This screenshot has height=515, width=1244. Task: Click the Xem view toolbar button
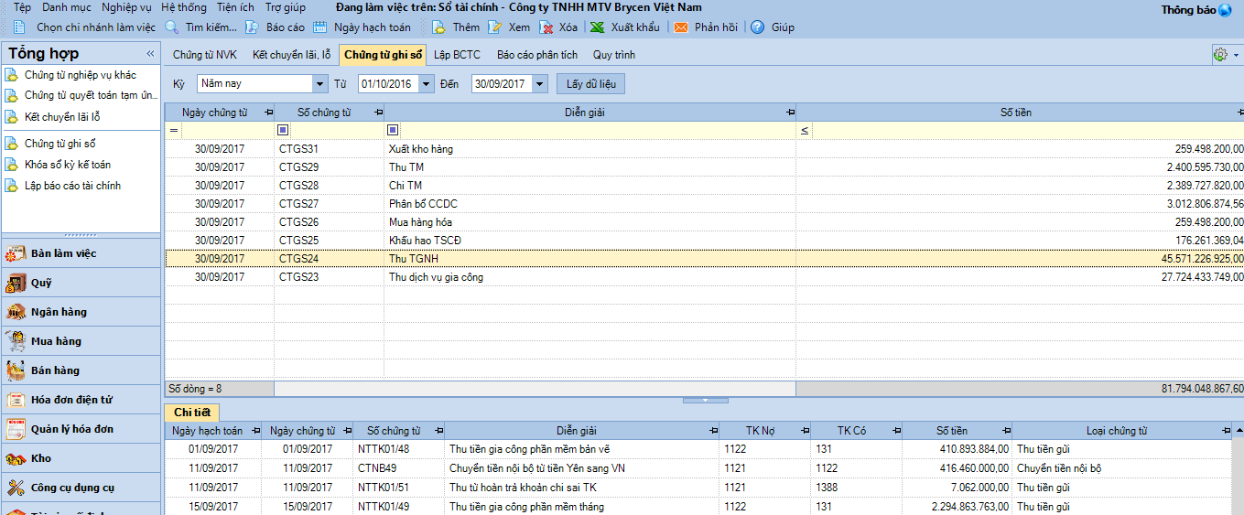point(509,27)
